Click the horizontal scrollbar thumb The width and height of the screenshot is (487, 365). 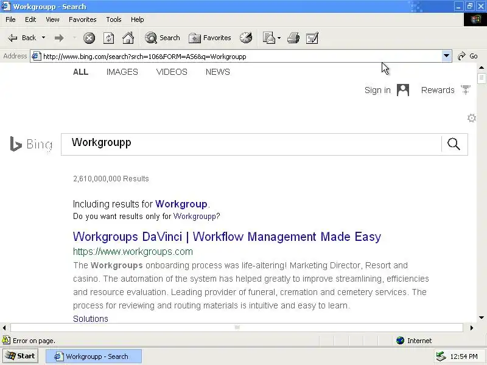tap(237, 327)
